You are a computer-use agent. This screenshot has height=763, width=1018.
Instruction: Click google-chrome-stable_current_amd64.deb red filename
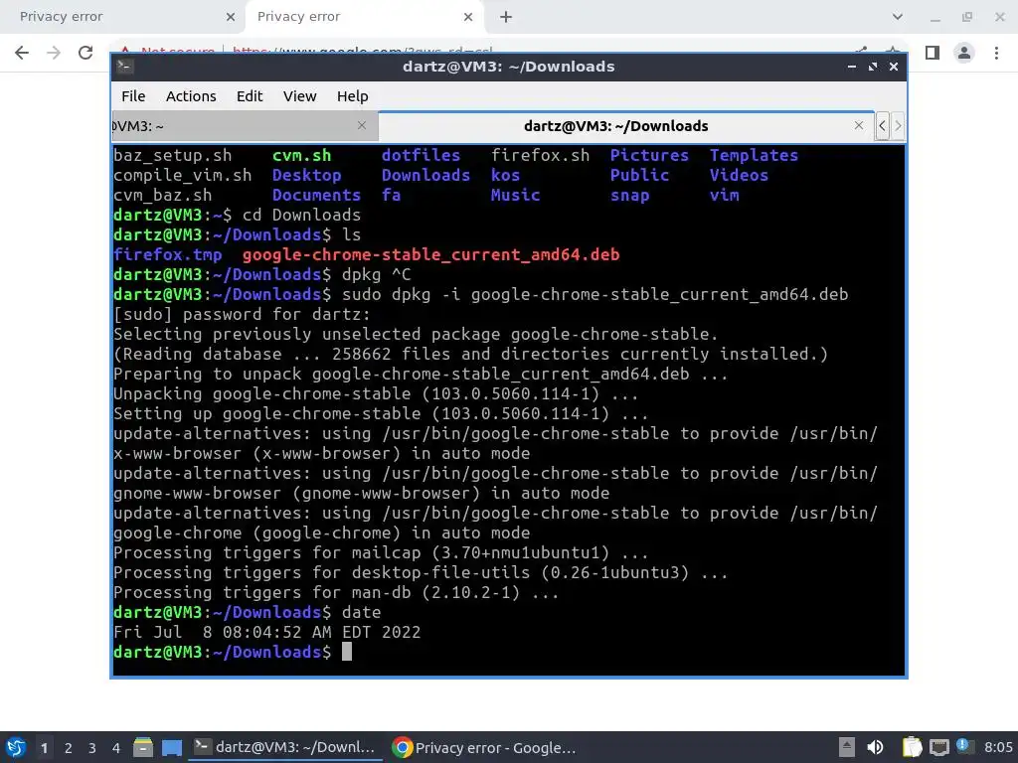pyautogui.click(x=431, y=254)
